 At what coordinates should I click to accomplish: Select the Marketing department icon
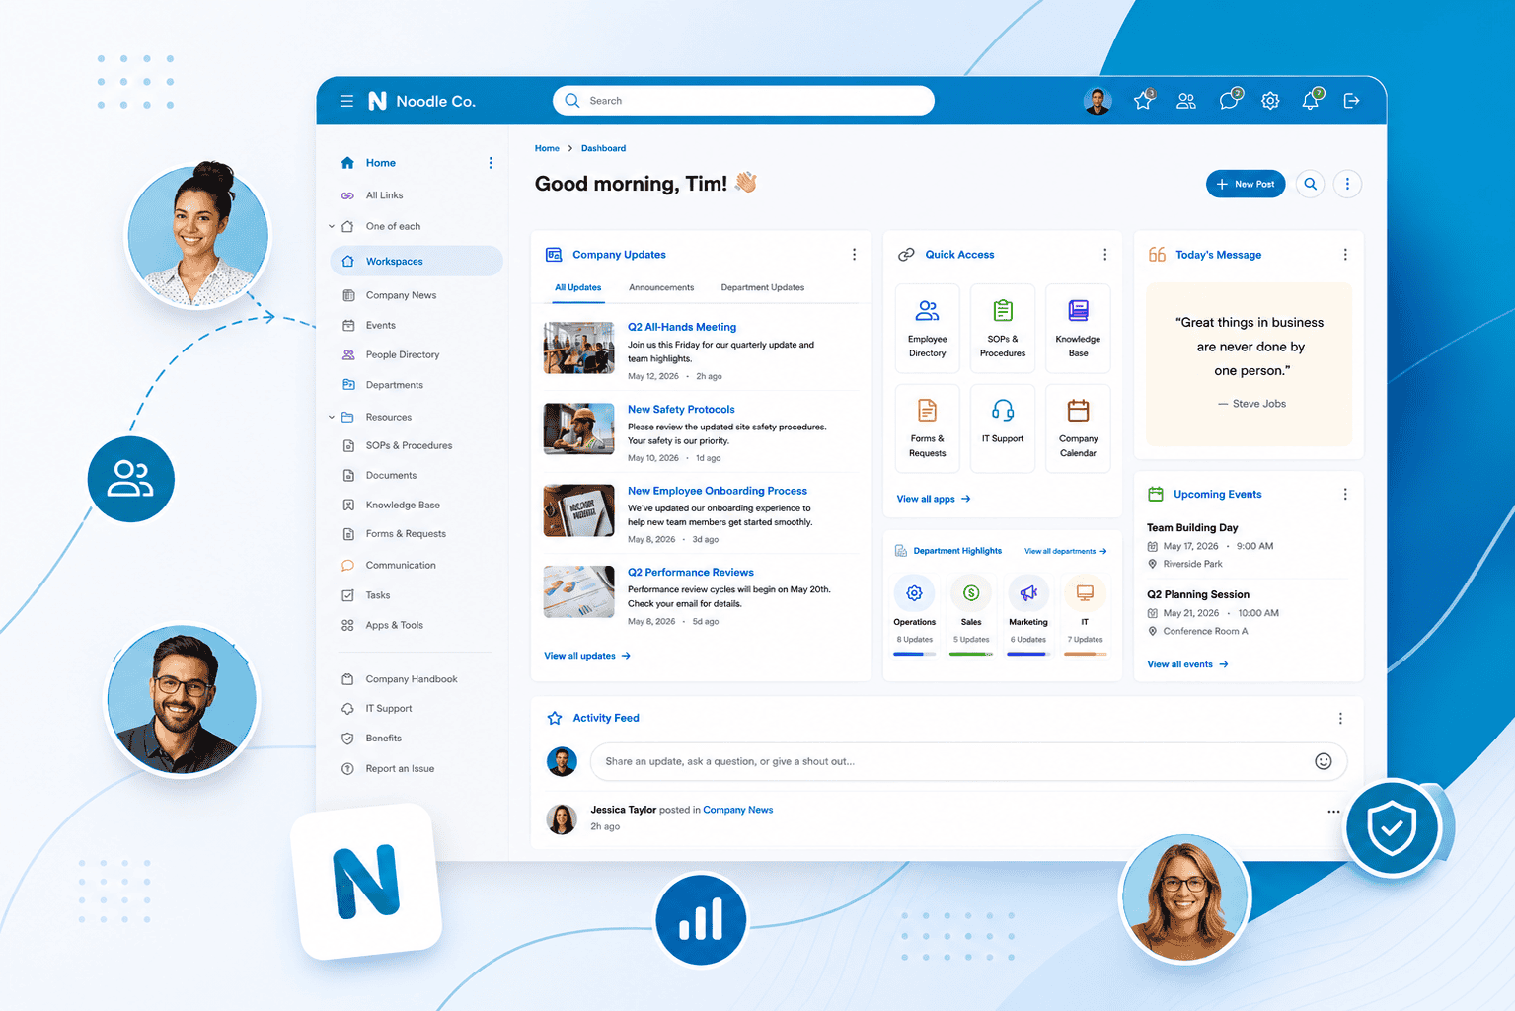(x=1028, y=593)
